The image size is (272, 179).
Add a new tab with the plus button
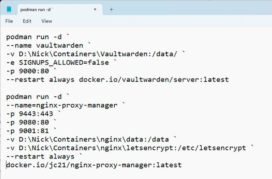111,9
